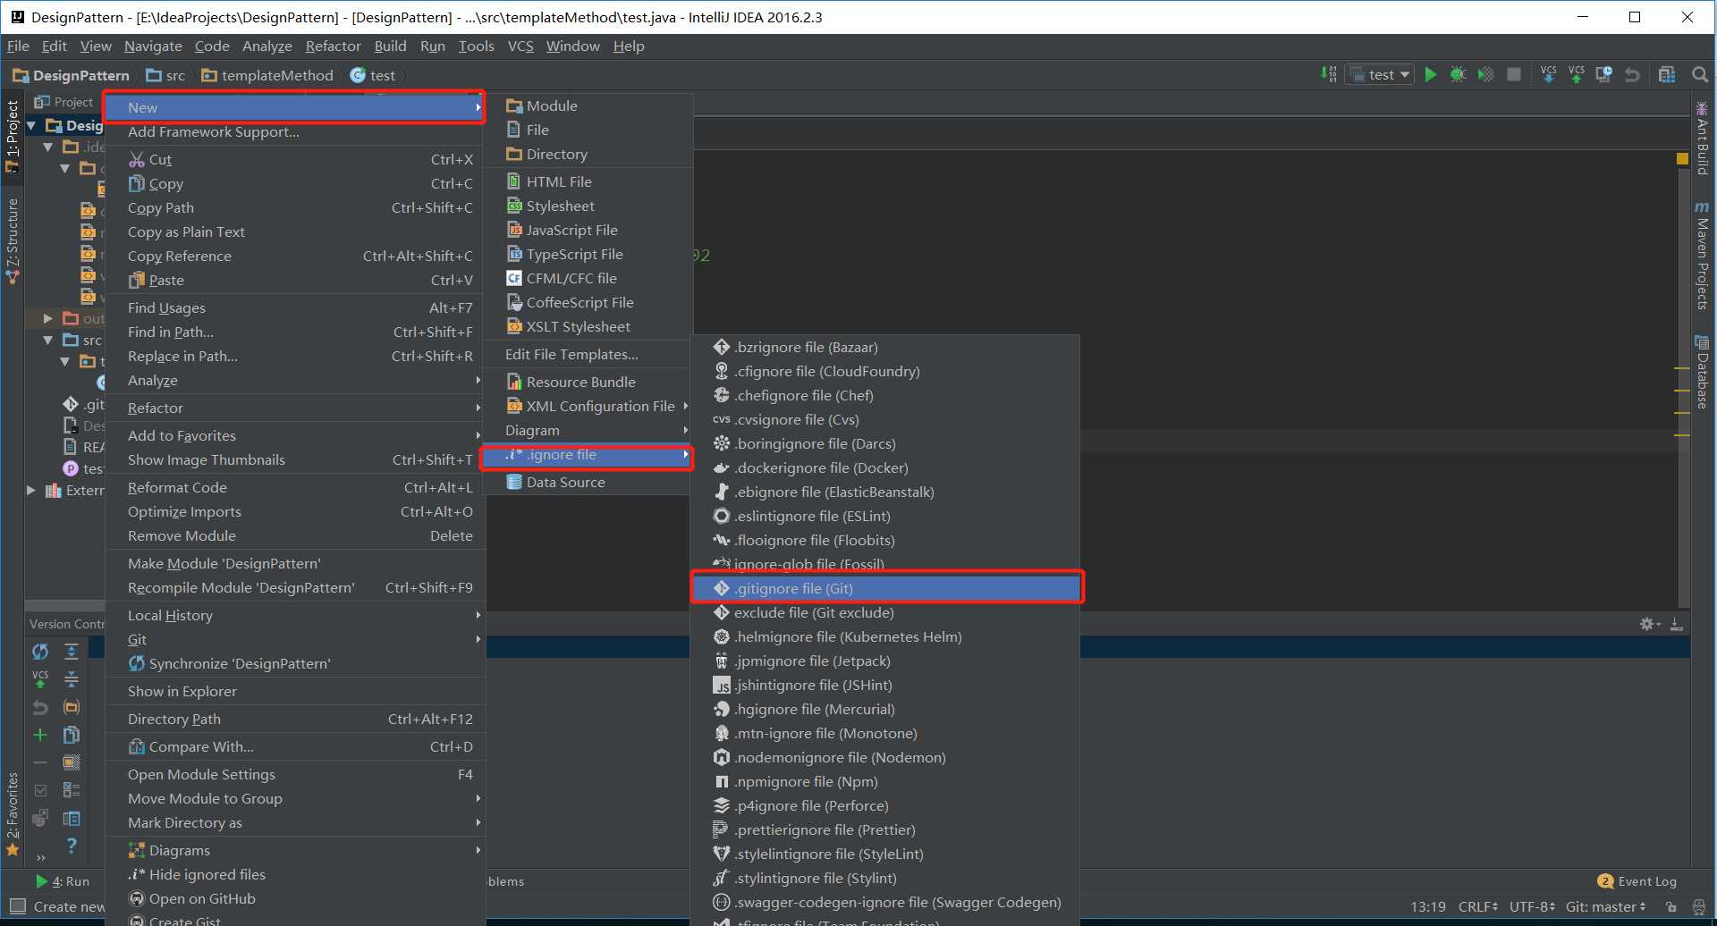The image size is (1717, 926).
Task: Open Show History clock icon in toolbar
Action: [1604, 75]
